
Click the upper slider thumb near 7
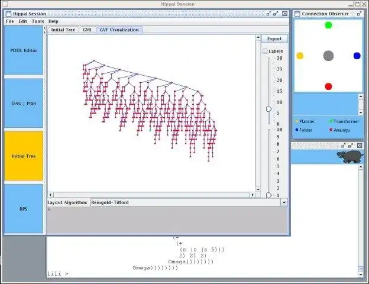click(268, 109)
